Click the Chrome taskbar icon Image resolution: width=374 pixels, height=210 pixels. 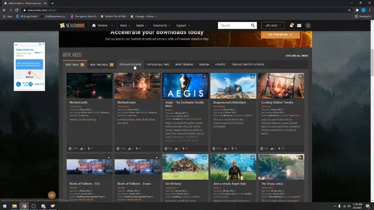click(x=24, y=206)
